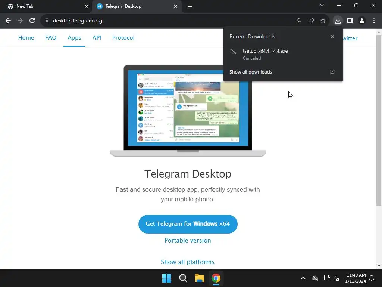Click Get Telegram for Windows x64
The height and width of the screenshot is (287, 382).
point(188,224)
